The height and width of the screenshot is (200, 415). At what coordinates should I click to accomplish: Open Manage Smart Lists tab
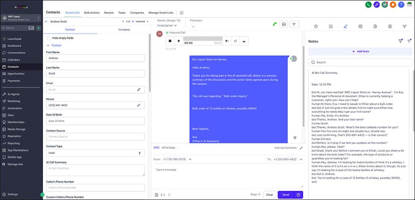tap(161, 13)
